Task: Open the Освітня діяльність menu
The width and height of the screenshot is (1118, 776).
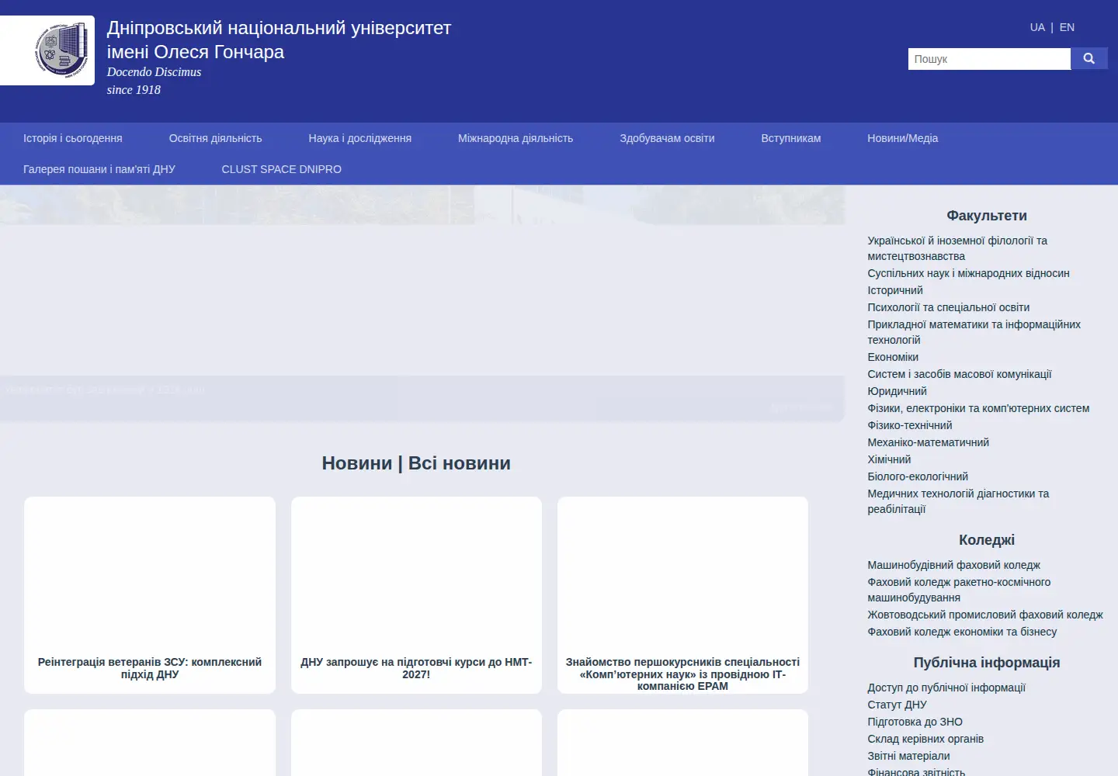Action: 216,138
